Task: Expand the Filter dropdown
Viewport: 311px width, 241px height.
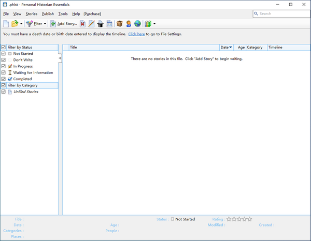Action: pos(45,24)
